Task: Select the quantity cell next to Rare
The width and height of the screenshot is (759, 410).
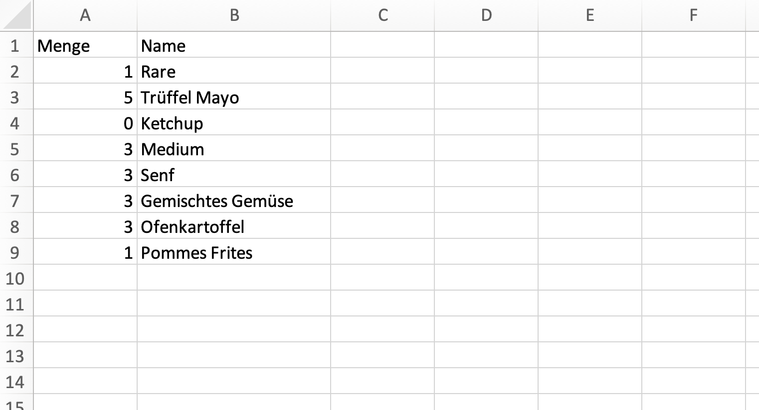Action: (x=85, y=71)
